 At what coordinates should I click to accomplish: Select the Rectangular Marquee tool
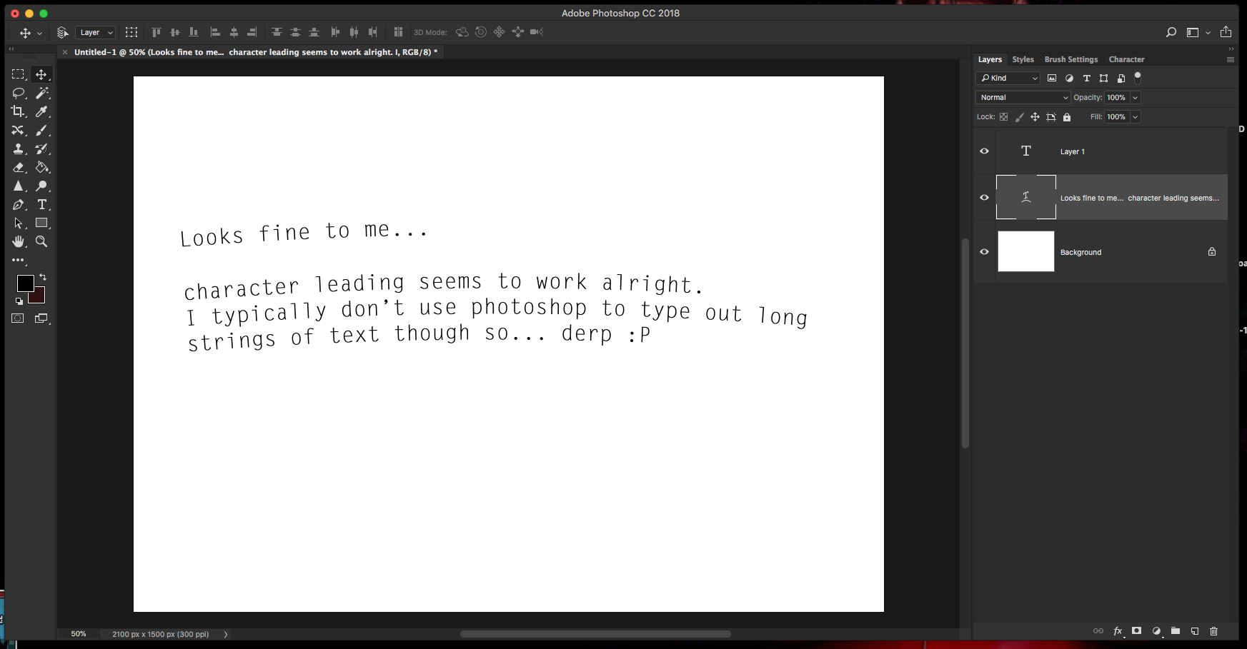(x=18, y=74)
